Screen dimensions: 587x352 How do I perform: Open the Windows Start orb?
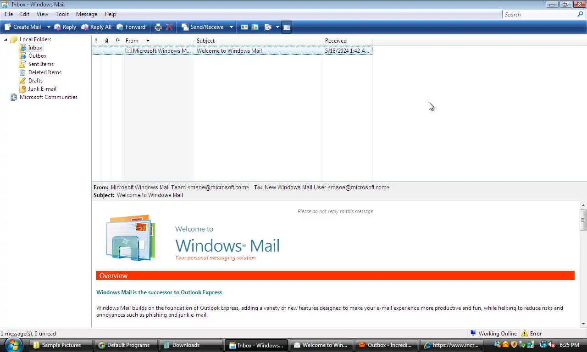pyautogui.click(x=13, y=345)
